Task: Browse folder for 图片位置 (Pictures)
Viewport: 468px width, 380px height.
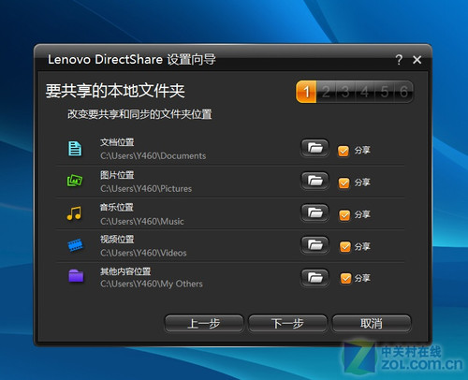Action: tap(314, 181)
